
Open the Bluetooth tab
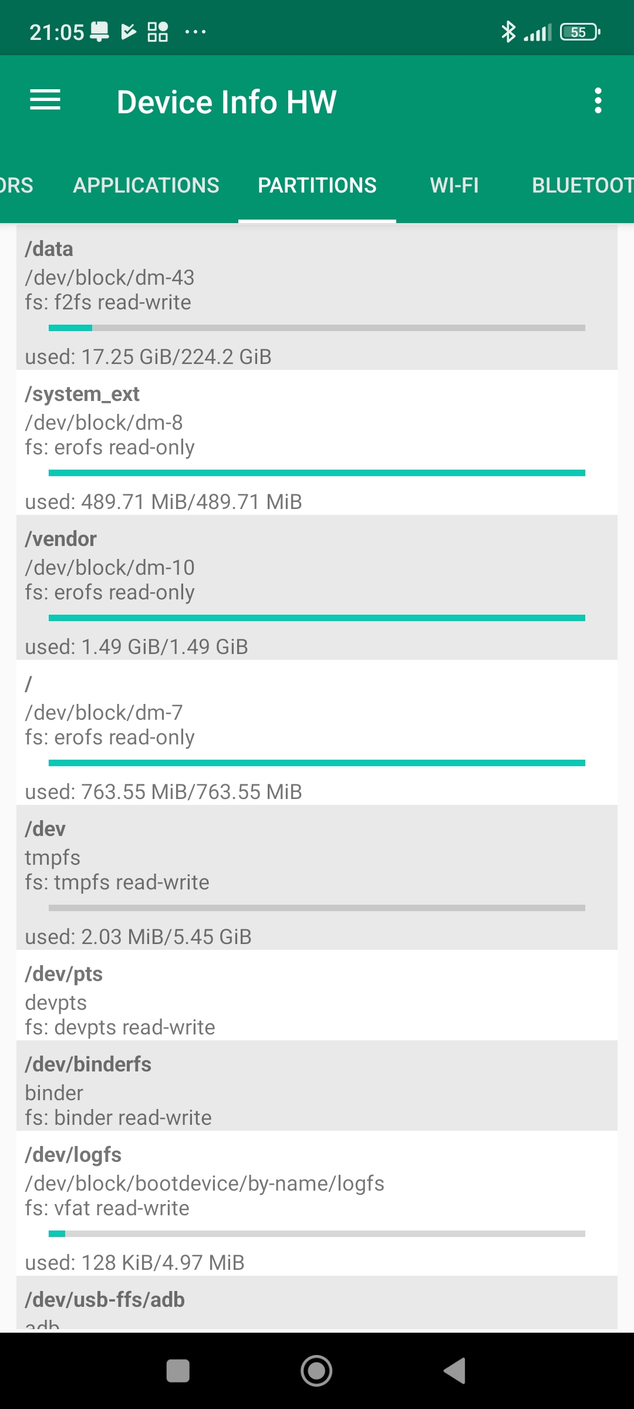581,186
